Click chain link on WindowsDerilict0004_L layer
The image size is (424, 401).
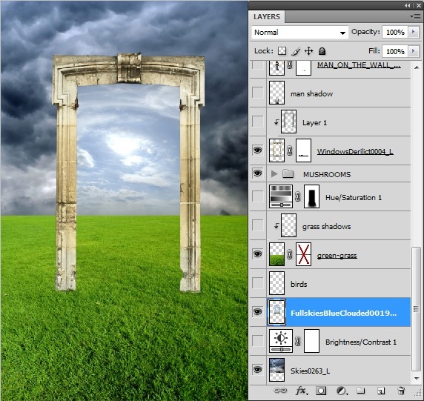pos(290,150)
